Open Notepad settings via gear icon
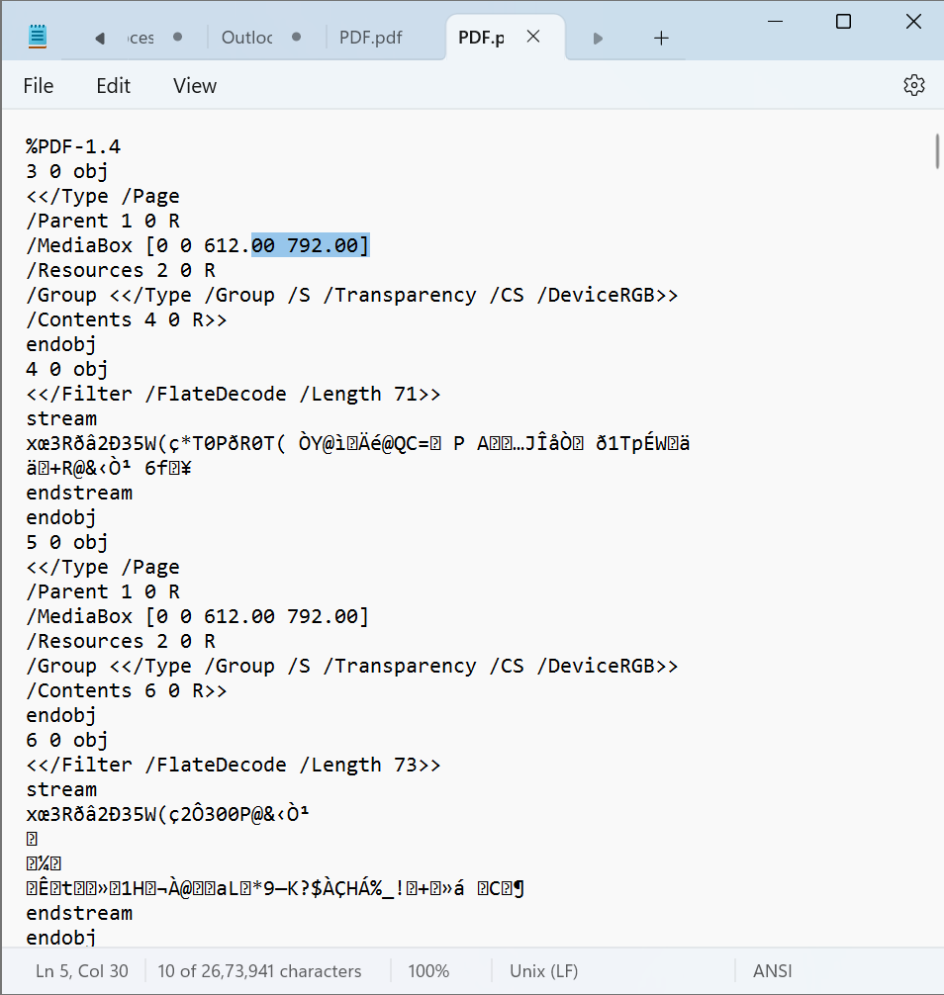This screenshot has width=944, height=995. click(x=913, y=85)
